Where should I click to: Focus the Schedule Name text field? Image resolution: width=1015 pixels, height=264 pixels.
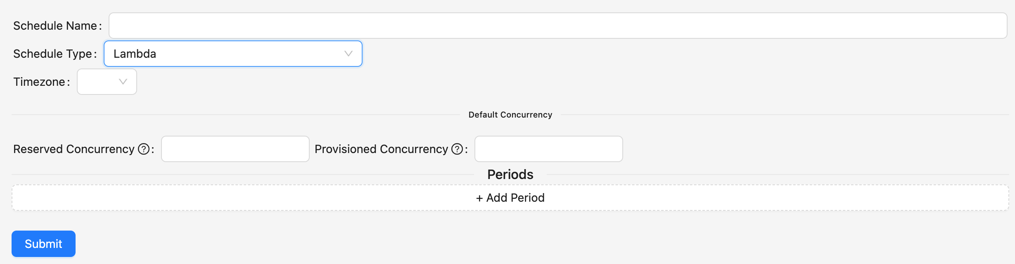(x=557, y=26)
